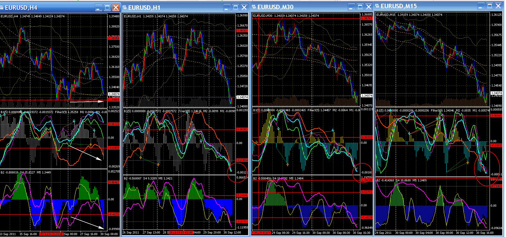Open the EURUSD,H4 window system menu icon
Image resolution: width=506 pixels, height=237 pixels.
tap(2, 8)
